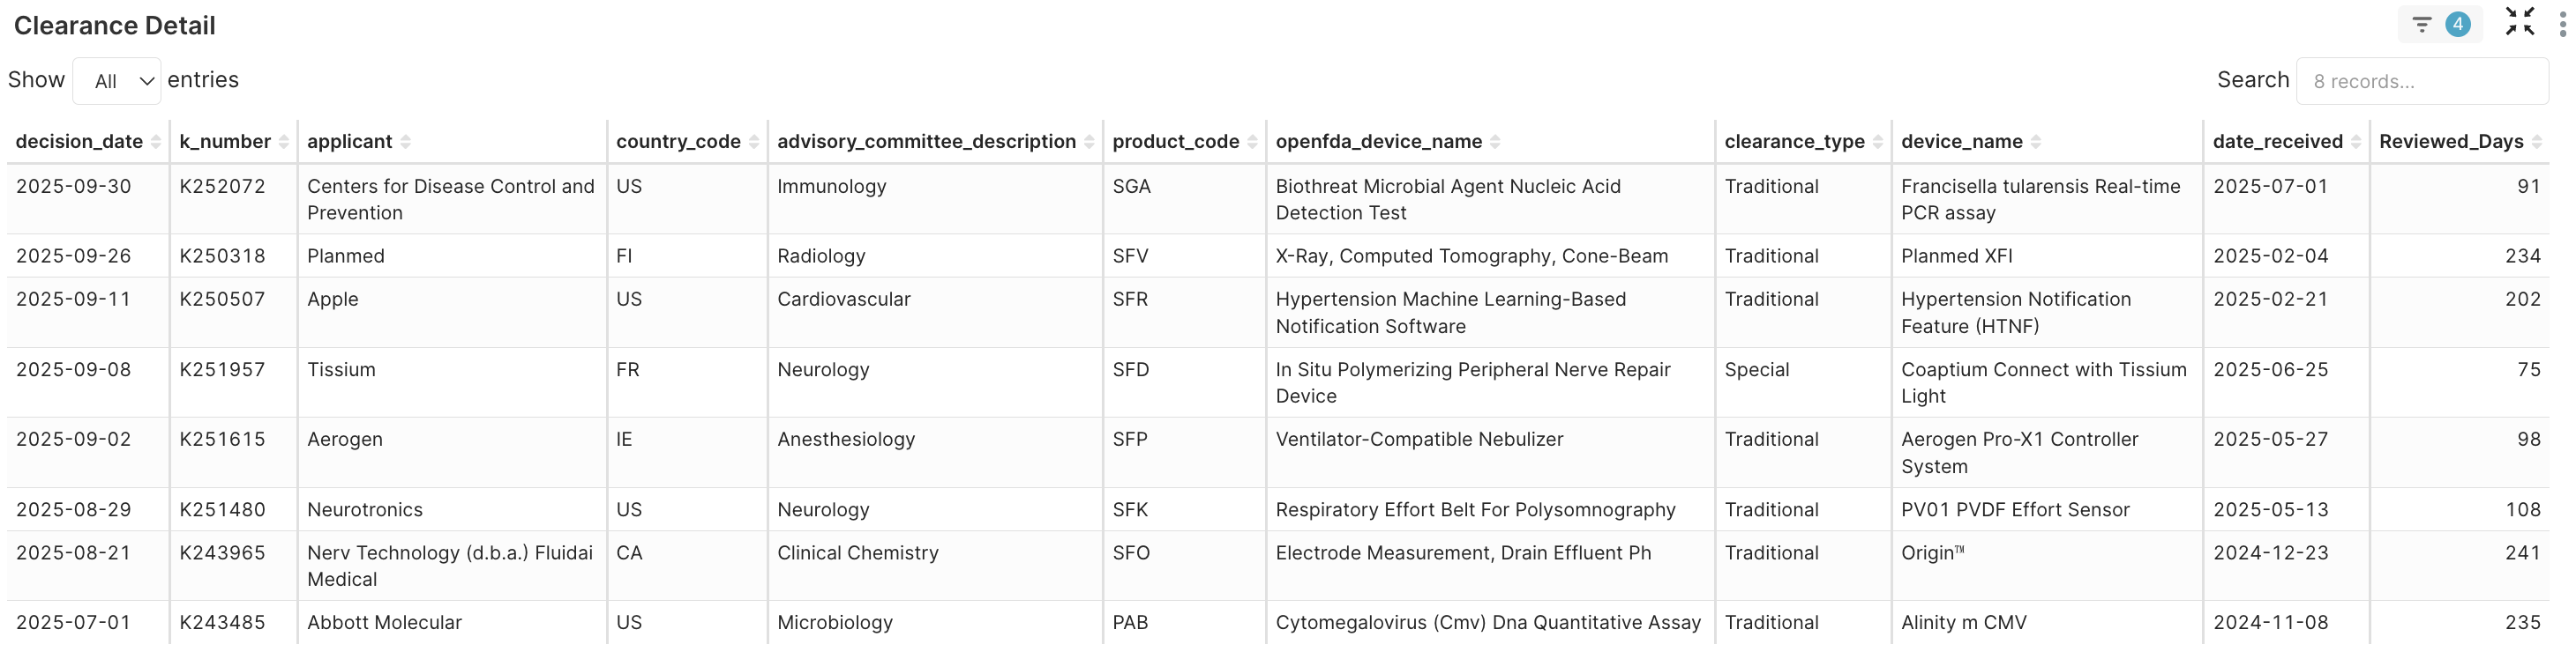Click the device_name column header

click(1961, 142)
